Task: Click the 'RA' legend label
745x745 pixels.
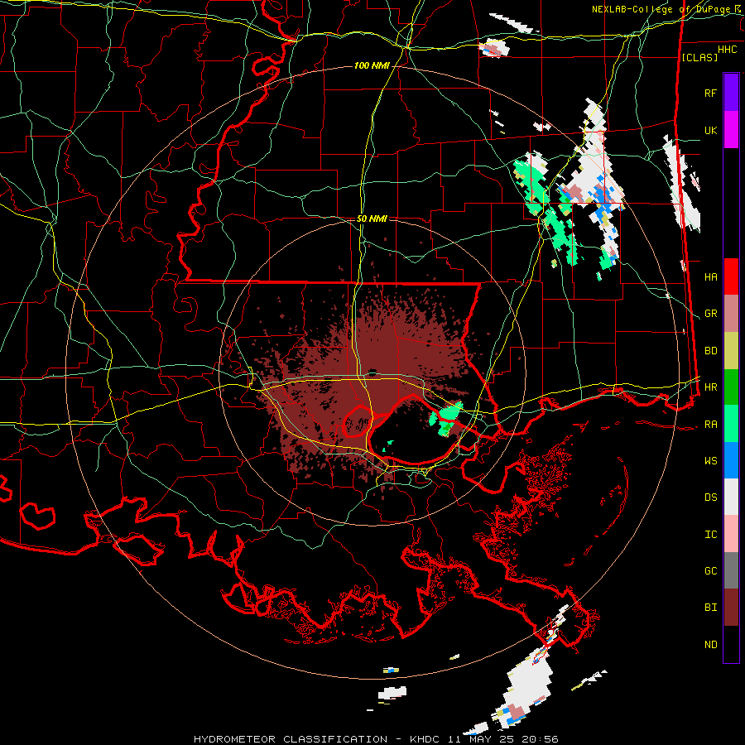Action: 710,424
